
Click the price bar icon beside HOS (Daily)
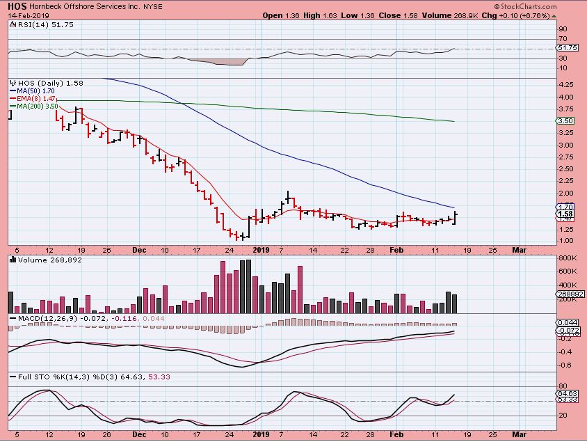coord(13,83)
